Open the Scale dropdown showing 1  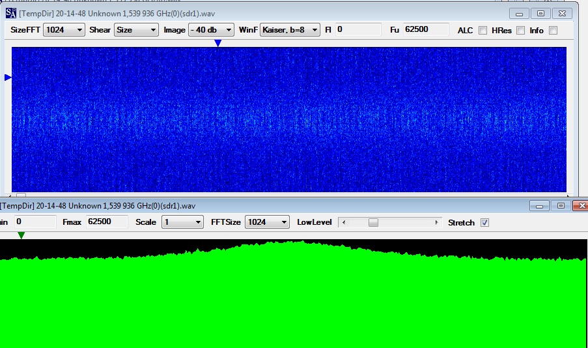(182, 222)
